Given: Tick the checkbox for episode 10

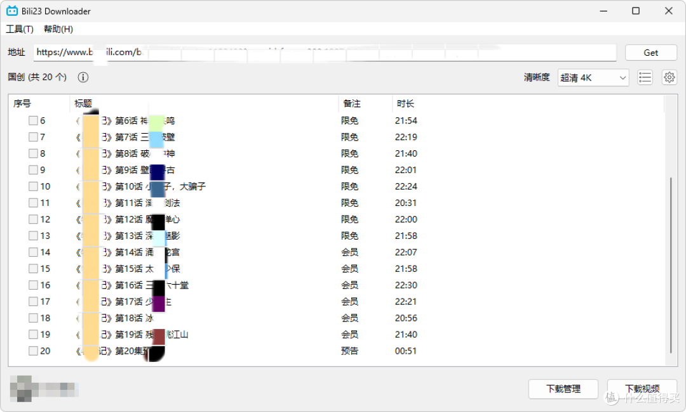Looking at the screenshot, I should pos(33,186).
